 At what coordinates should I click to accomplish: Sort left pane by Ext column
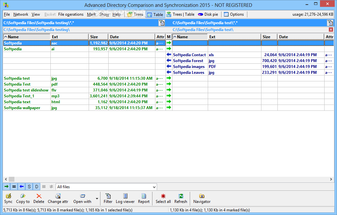[x=70, y=37]
